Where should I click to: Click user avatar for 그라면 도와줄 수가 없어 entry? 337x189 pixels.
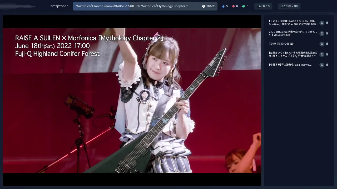[322, 44]
